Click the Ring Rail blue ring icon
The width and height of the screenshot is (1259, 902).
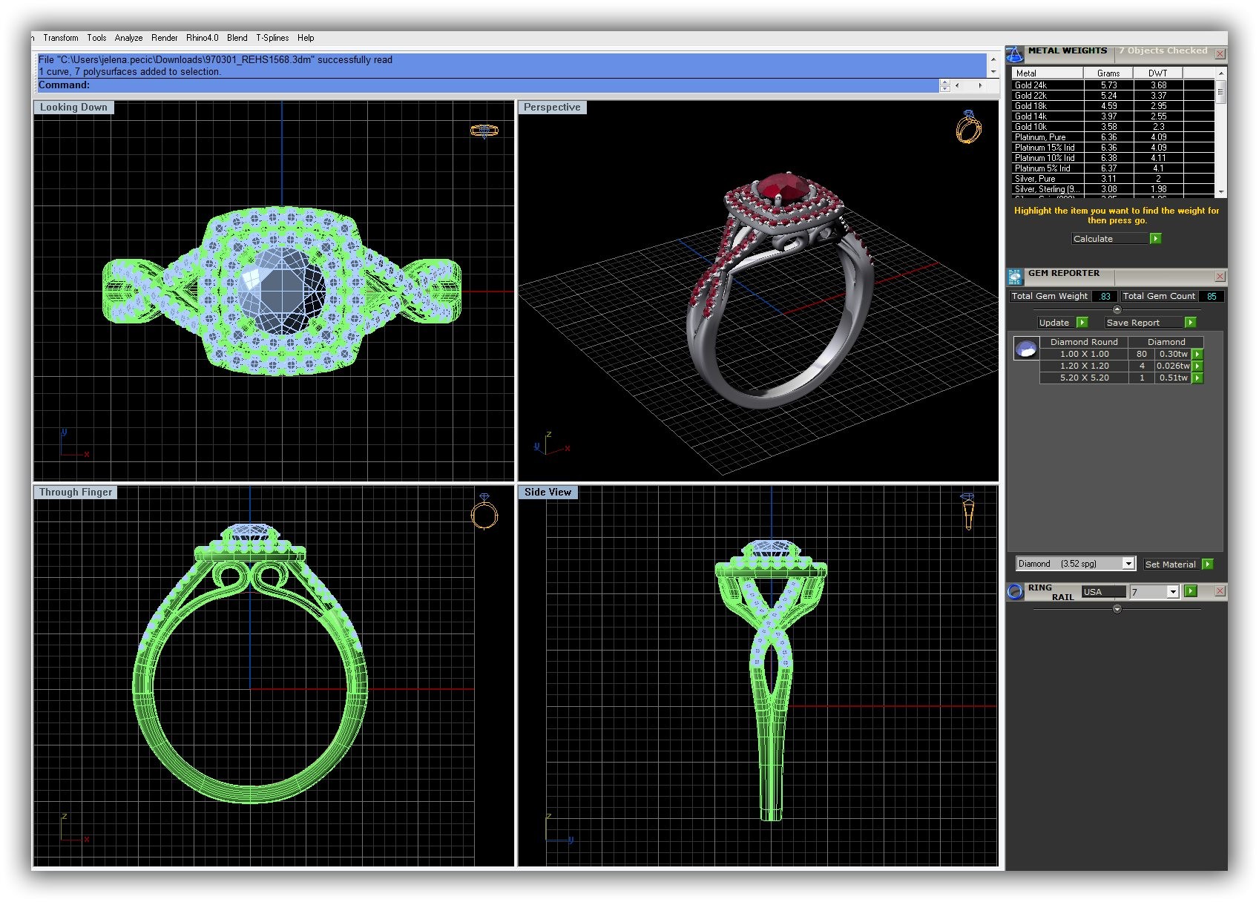tap(1015, 591)
